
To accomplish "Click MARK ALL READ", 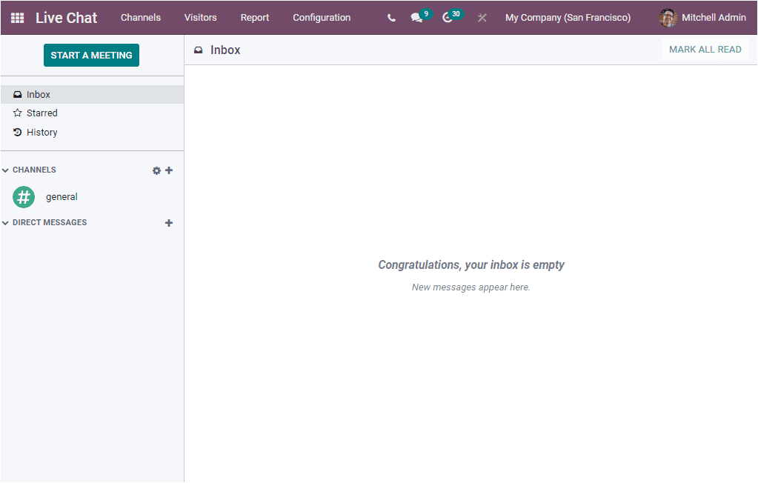I will pos(705,49).
